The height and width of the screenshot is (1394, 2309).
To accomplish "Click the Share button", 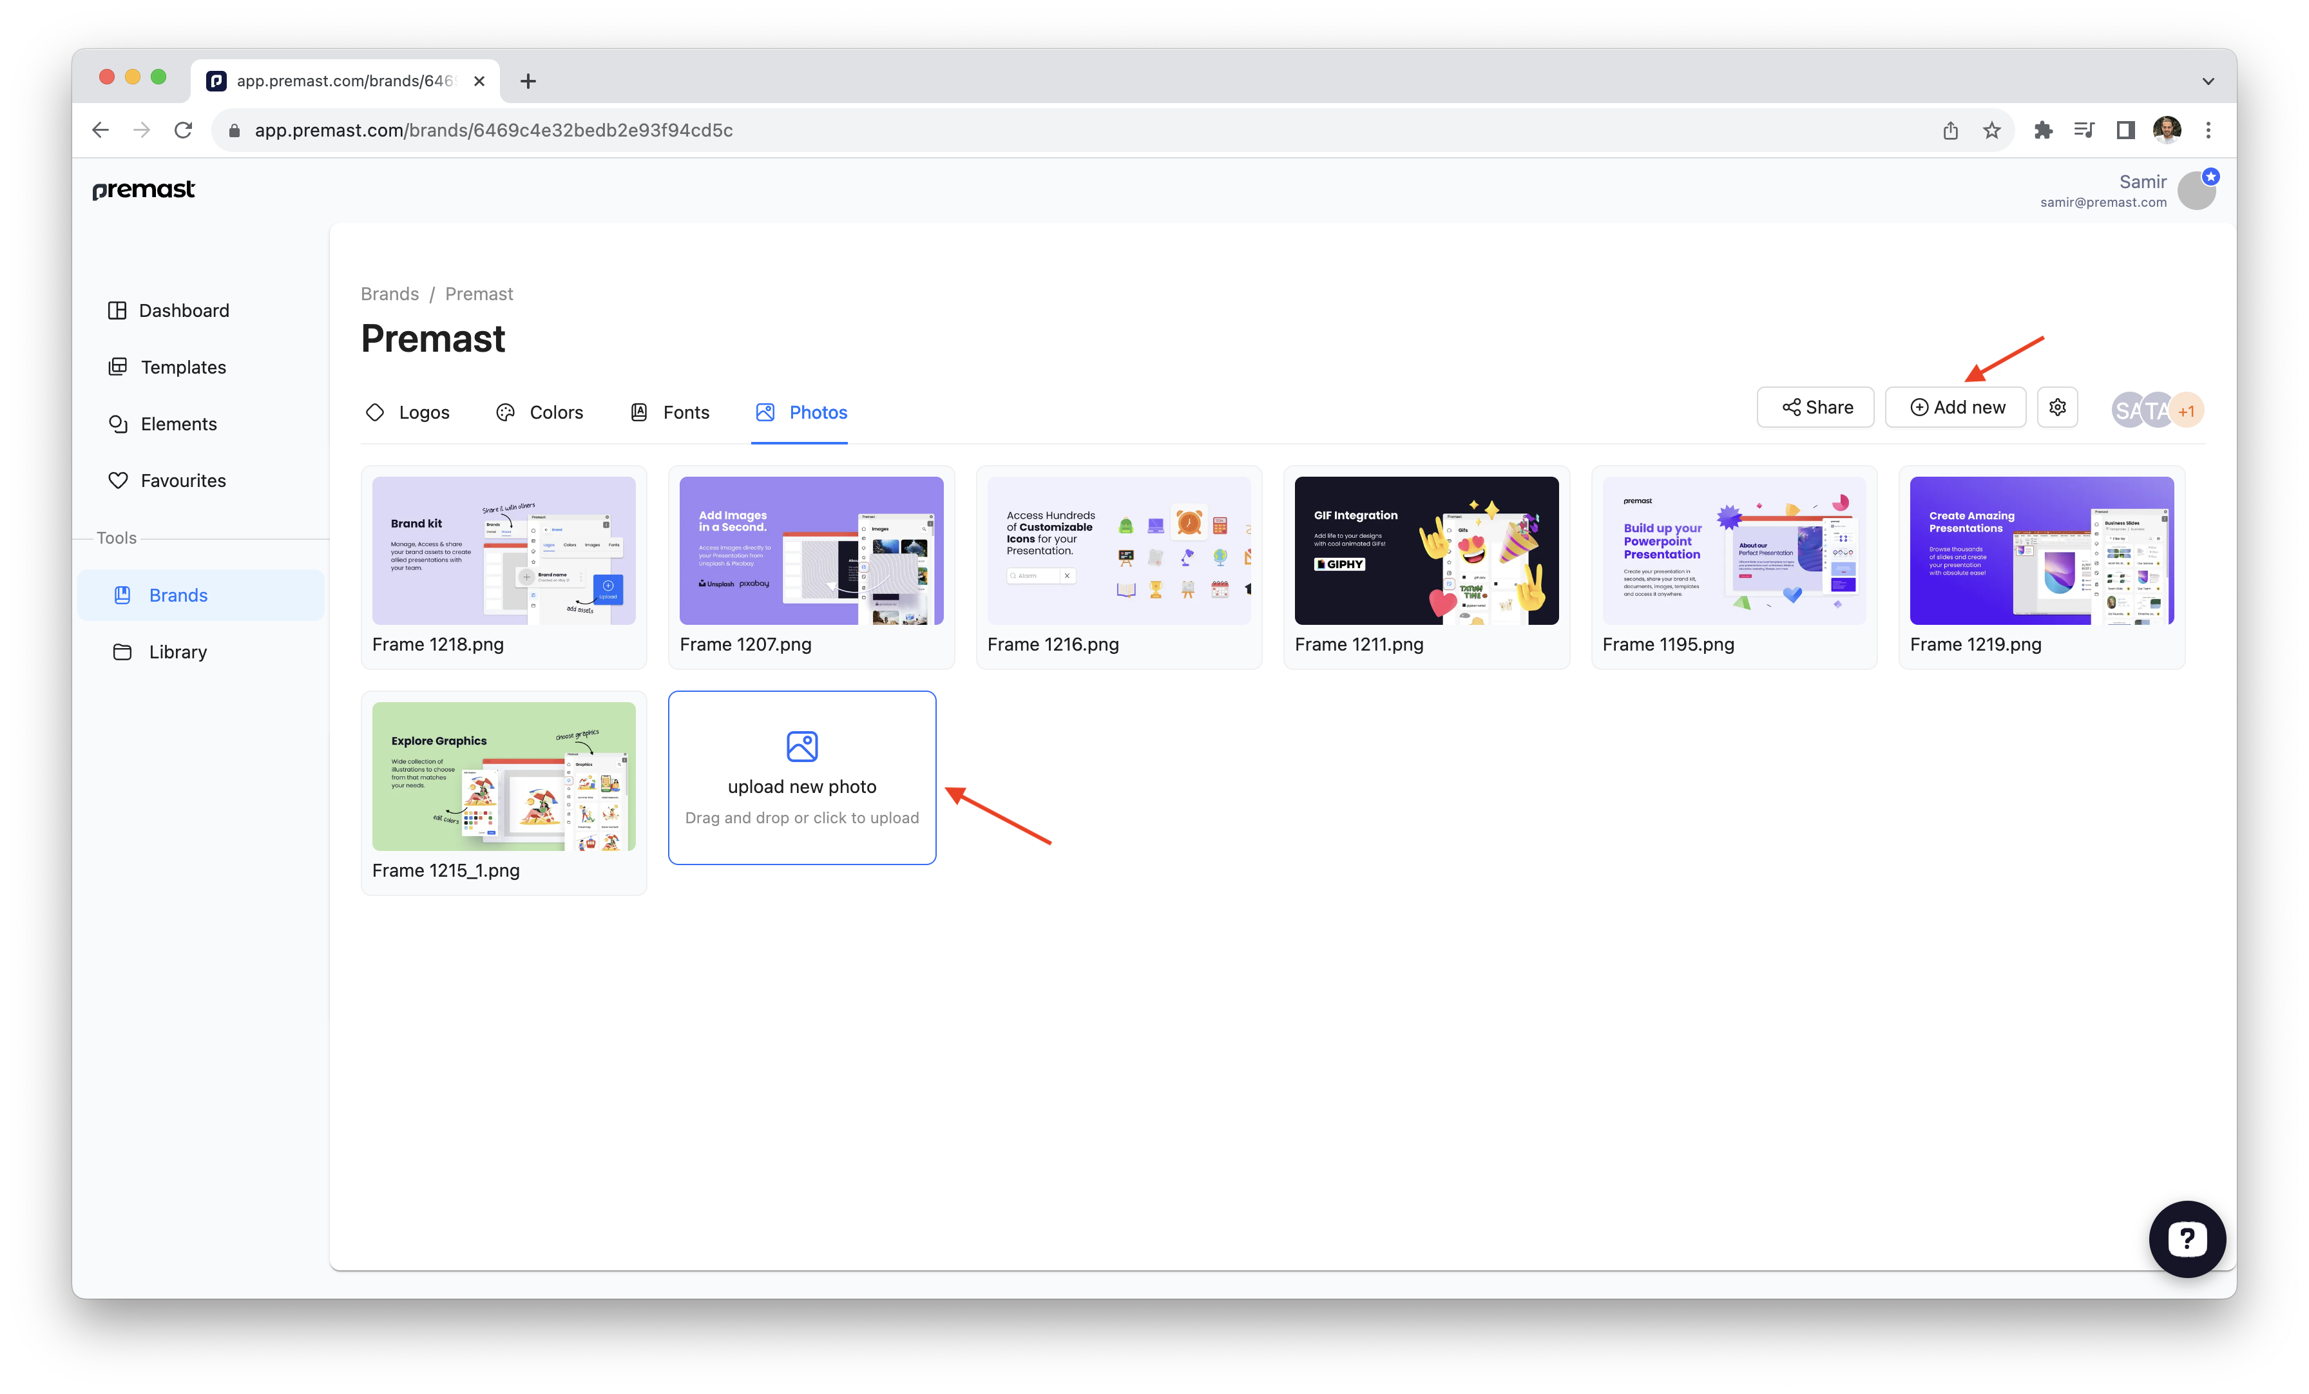I will pyautogui.click(x=1815, y=408).
